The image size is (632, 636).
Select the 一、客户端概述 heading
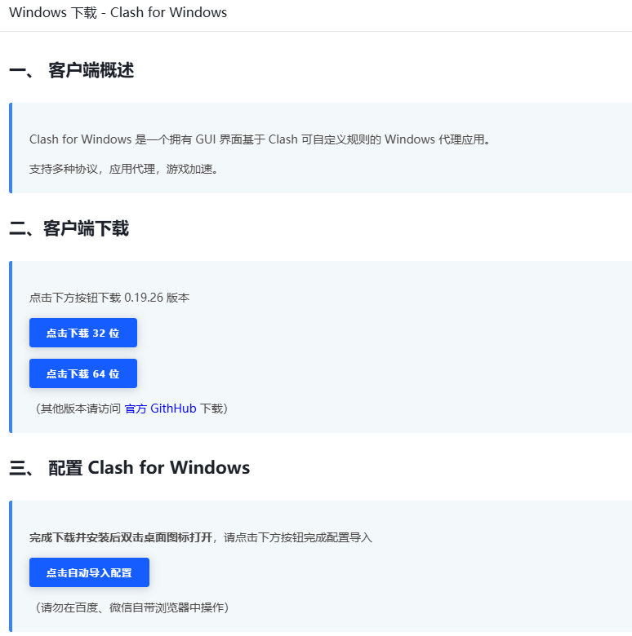72,70
